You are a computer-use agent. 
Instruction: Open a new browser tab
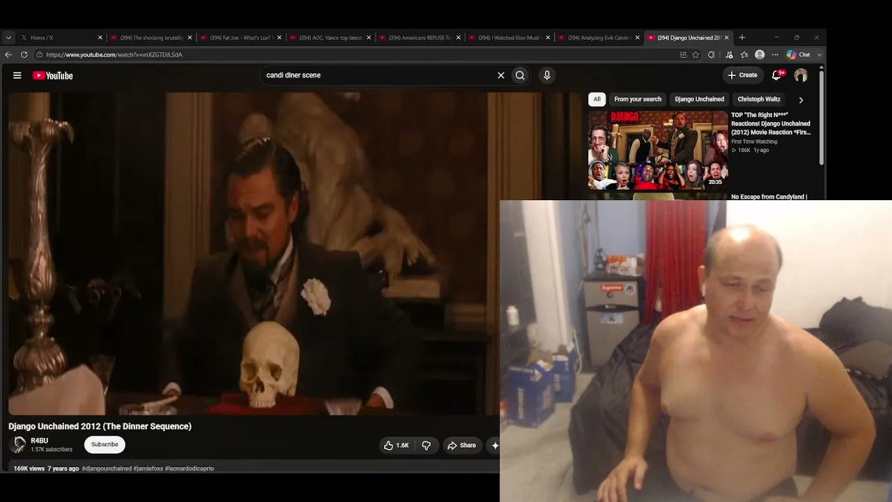click(x=742, y=38)
